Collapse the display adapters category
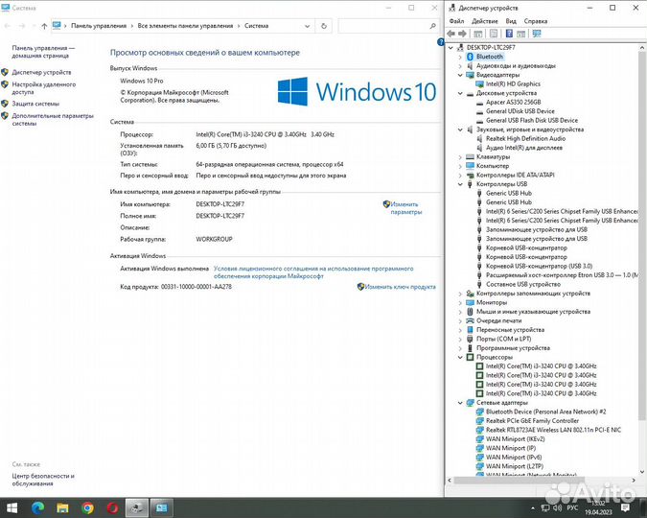Image resolution: width=647 pixels, height=518 pixels. pos(460,75)
